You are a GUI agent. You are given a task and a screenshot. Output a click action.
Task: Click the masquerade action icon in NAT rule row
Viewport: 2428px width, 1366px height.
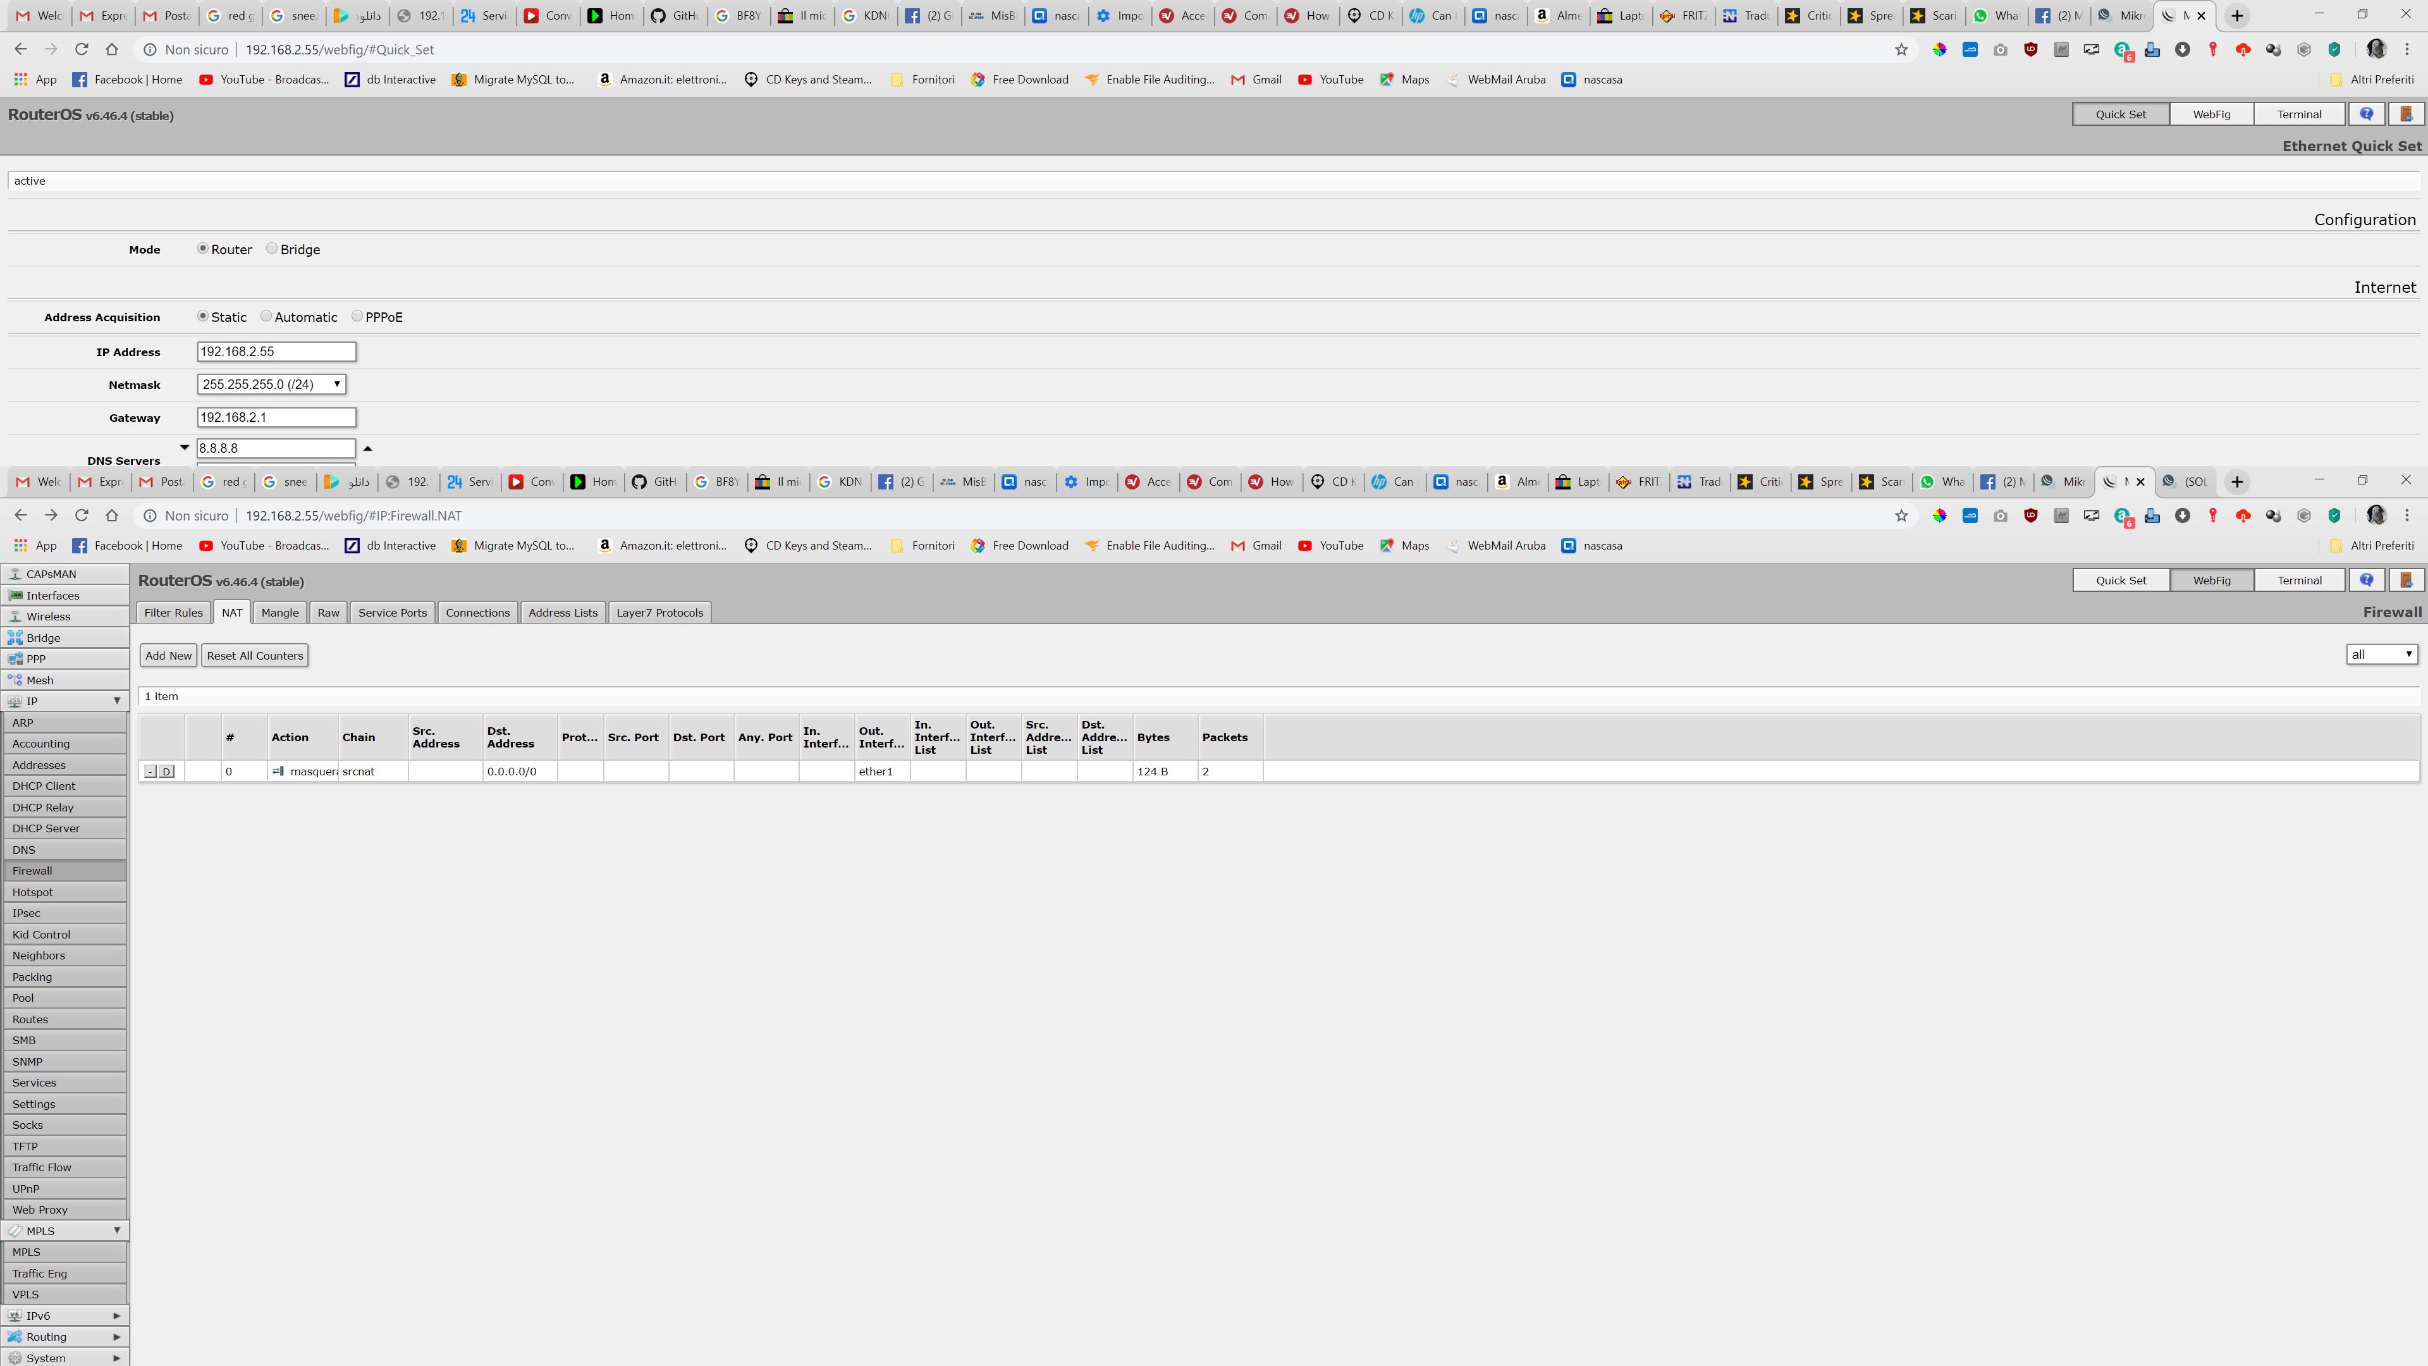(x=278, y=771)
